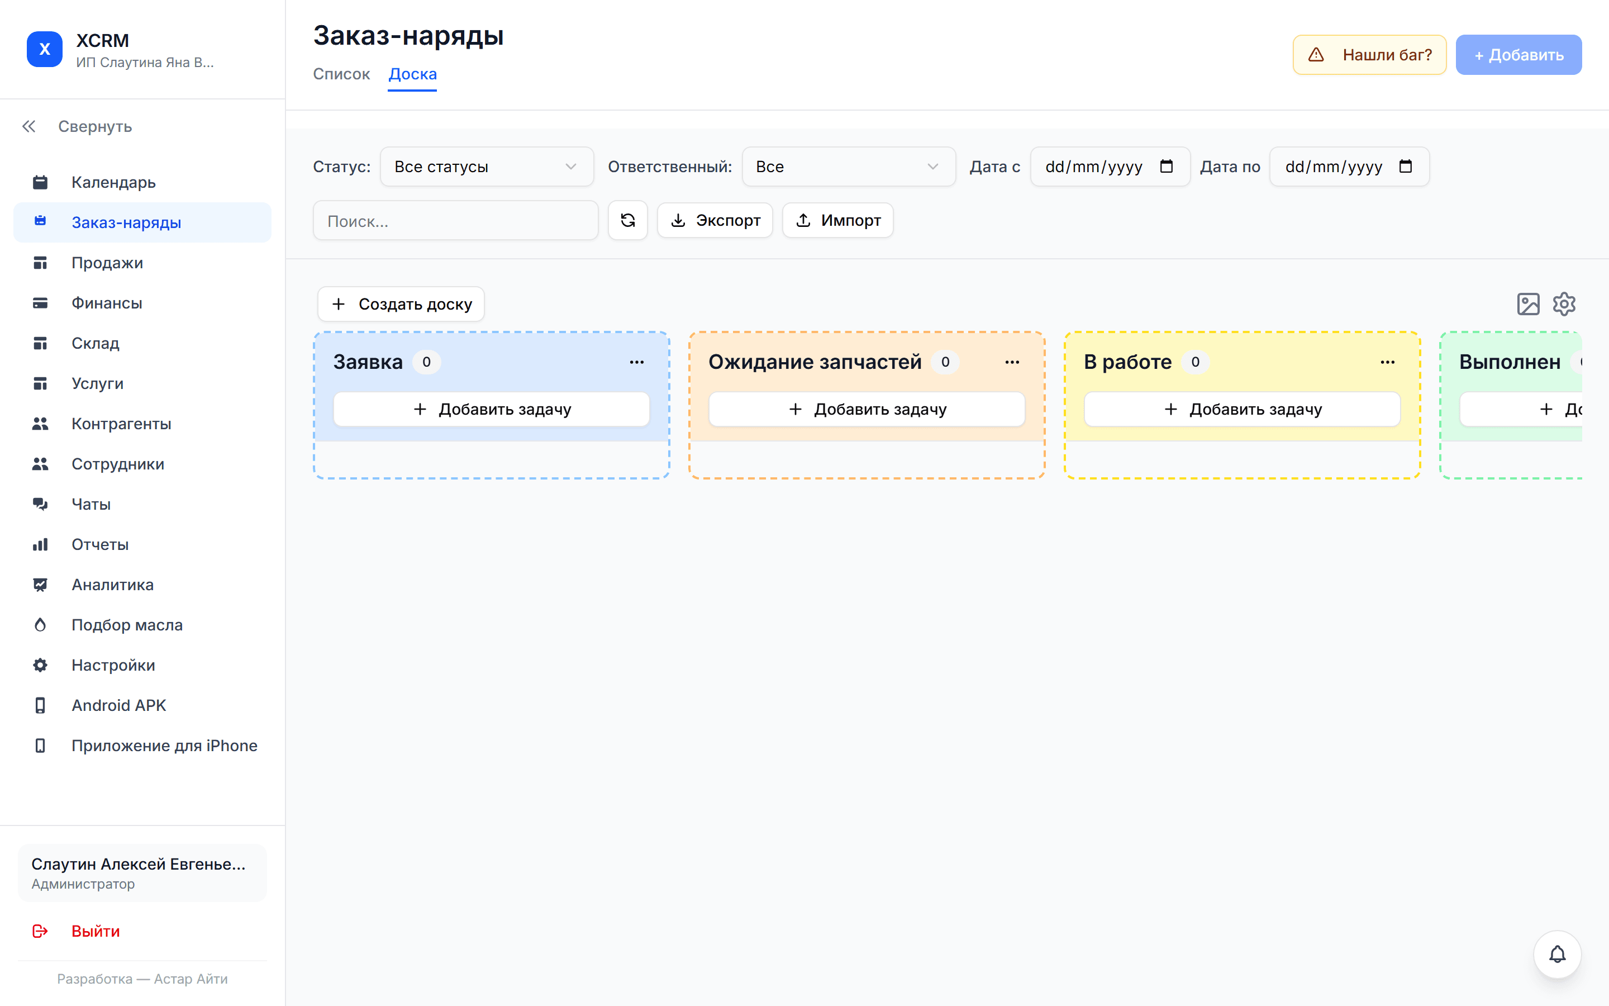Click Разработка — Астар Айти footer text
The height and width of the screenshot is (1006, 1609).
point(142,979)
